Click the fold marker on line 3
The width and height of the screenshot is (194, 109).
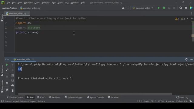[15, 28]
